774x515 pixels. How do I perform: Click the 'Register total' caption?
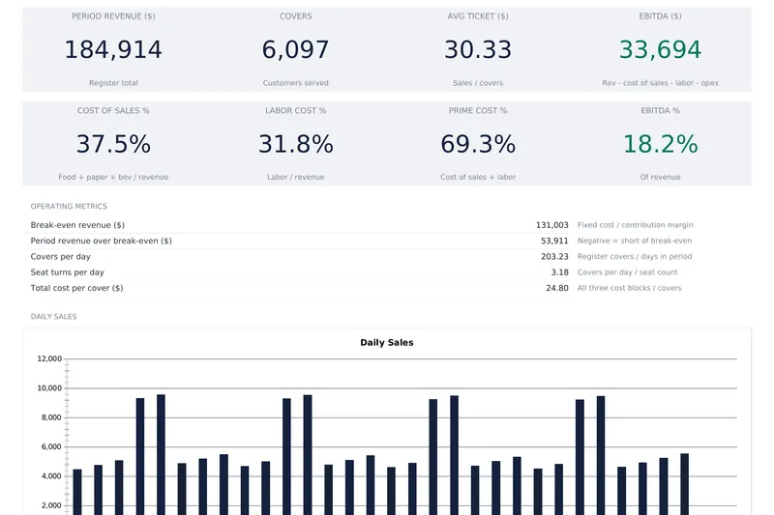click(113, 83)
